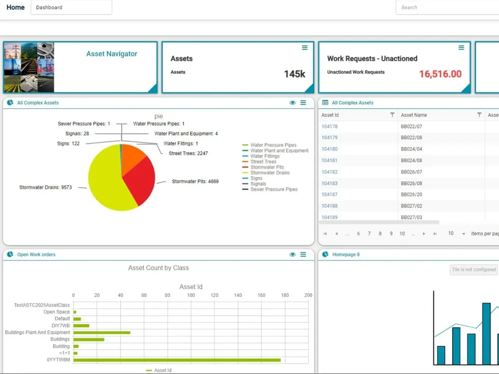Click the 16,516.00 unactioned requests value
Viewport: 499px width, 374px height.
point(440,74)
